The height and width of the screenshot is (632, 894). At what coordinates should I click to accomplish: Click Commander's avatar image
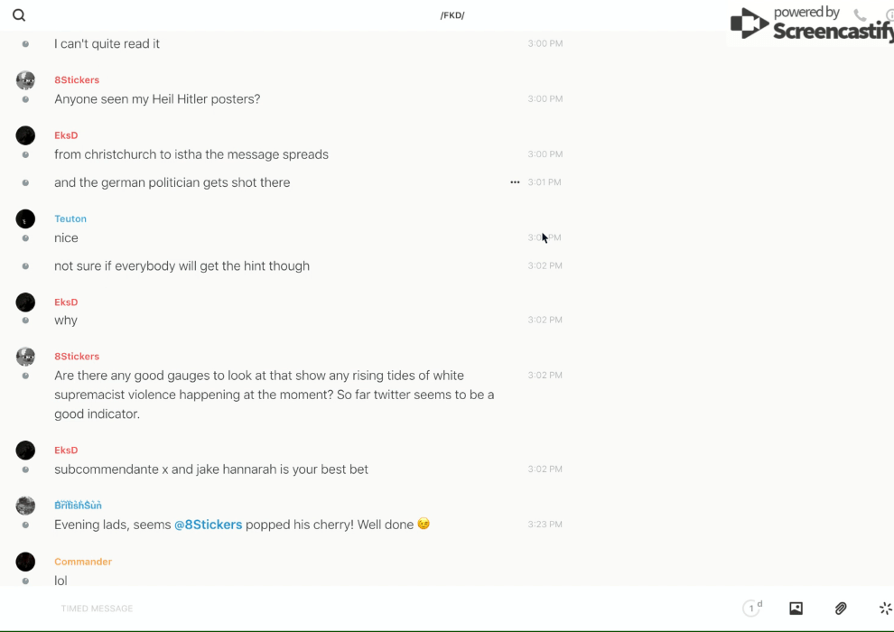[x=25, y=562]
